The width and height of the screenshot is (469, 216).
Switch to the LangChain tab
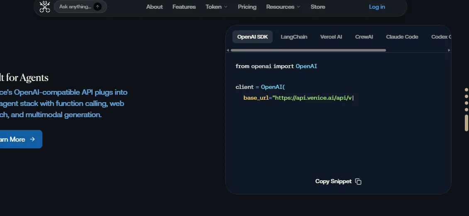(x=294, y=37)
